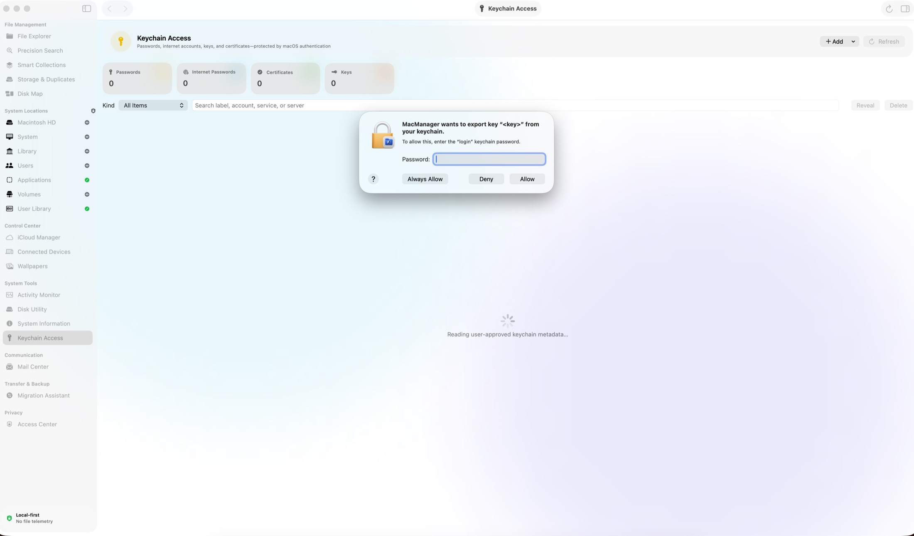Click Deny in the dialog

(x=486, y=179)
